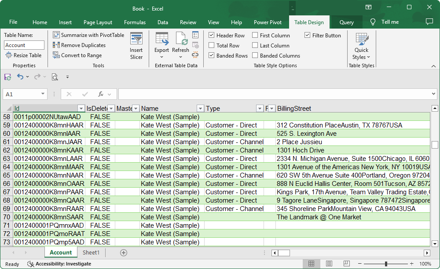Expand the Refresh dropdown arrow

click(180, 56)
